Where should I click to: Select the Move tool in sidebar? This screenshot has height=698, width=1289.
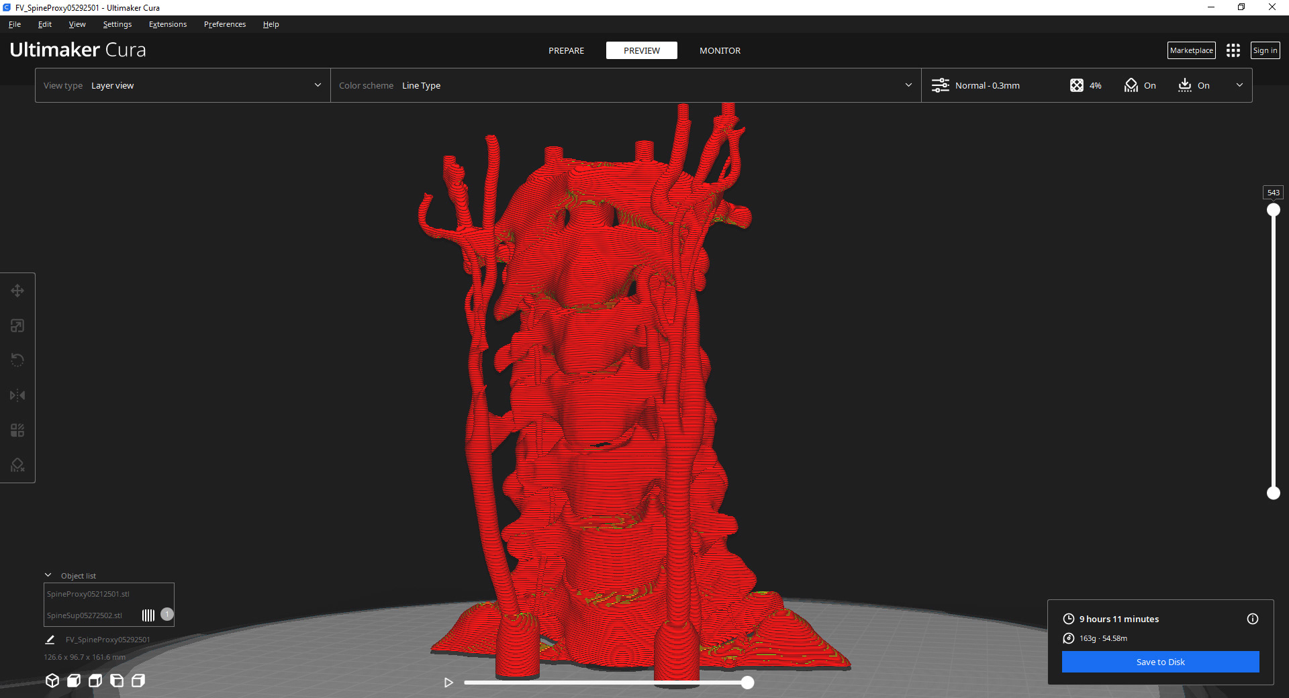(x=17, y=291)
